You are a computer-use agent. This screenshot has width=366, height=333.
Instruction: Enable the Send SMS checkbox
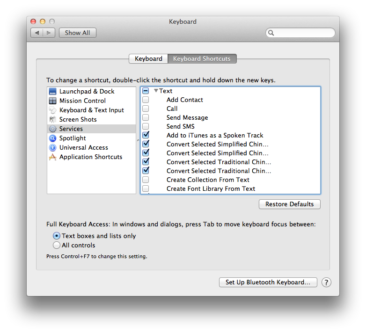[x=146, y=126]
